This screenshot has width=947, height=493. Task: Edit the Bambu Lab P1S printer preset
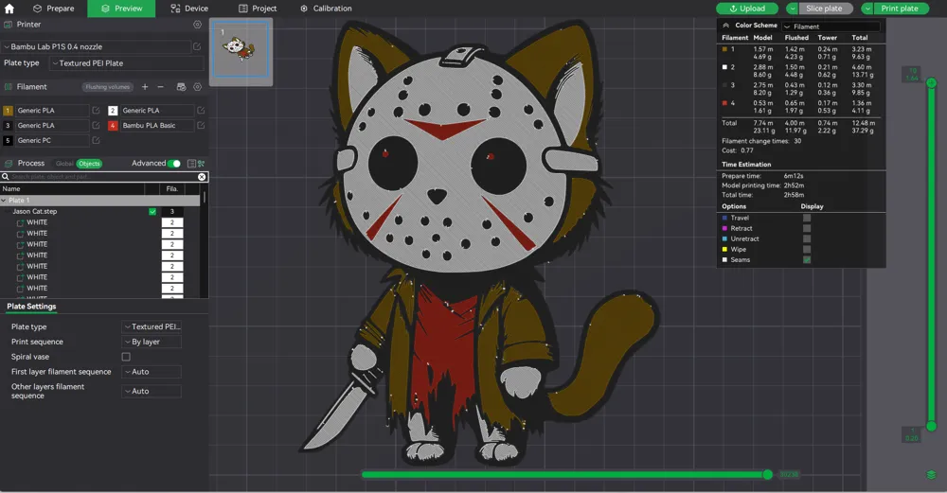click(197, 46)
